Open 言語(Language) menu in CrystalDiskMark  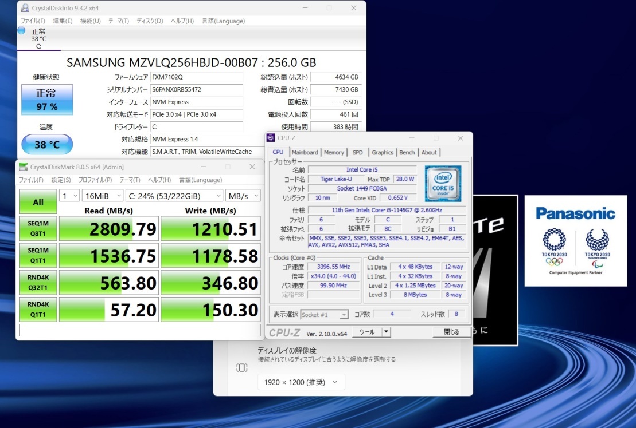pos(201,180)
